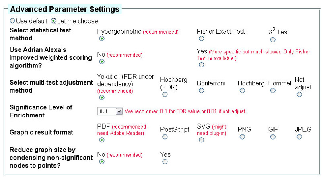Viewport: 323px width, 178px height.
Task: Select JPEG graphic result format
Action: point(299,137)
